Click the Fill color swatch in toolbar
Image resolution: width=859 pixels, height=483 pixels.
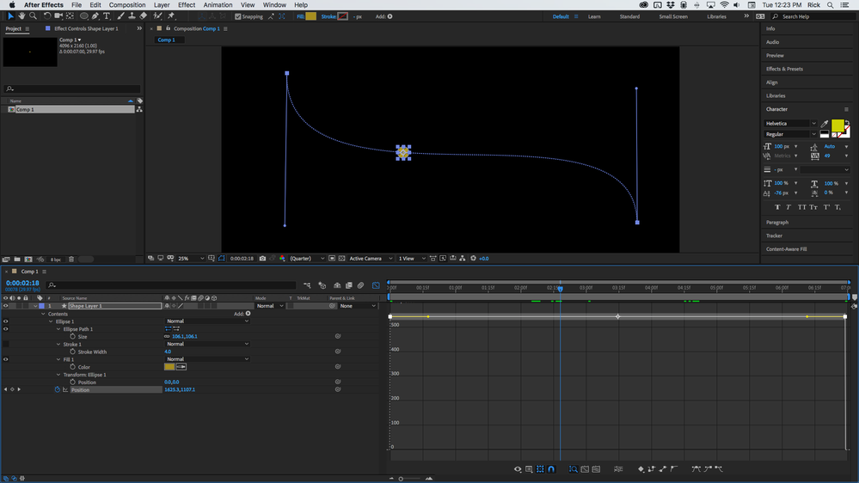(x=311, y=16)
